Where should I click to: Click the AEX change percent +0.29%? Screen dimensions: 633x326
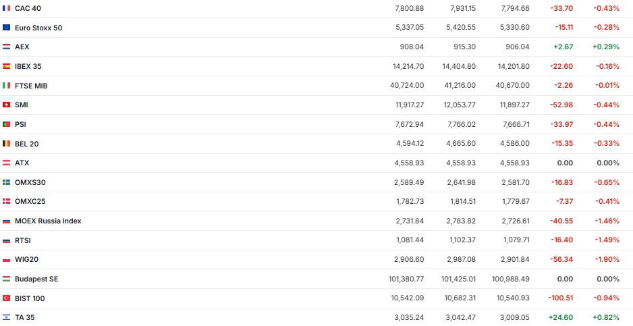tap(605, 47)
